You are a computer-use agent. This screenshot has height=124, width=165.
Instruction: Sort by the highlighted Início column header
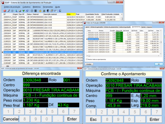[71, 14]
